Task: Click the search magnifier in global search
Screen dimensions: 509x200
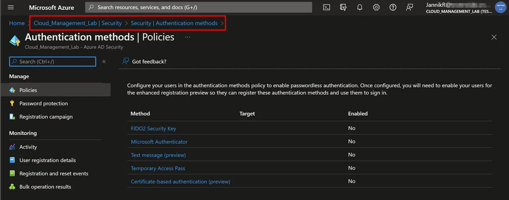Action: point(91,7)
